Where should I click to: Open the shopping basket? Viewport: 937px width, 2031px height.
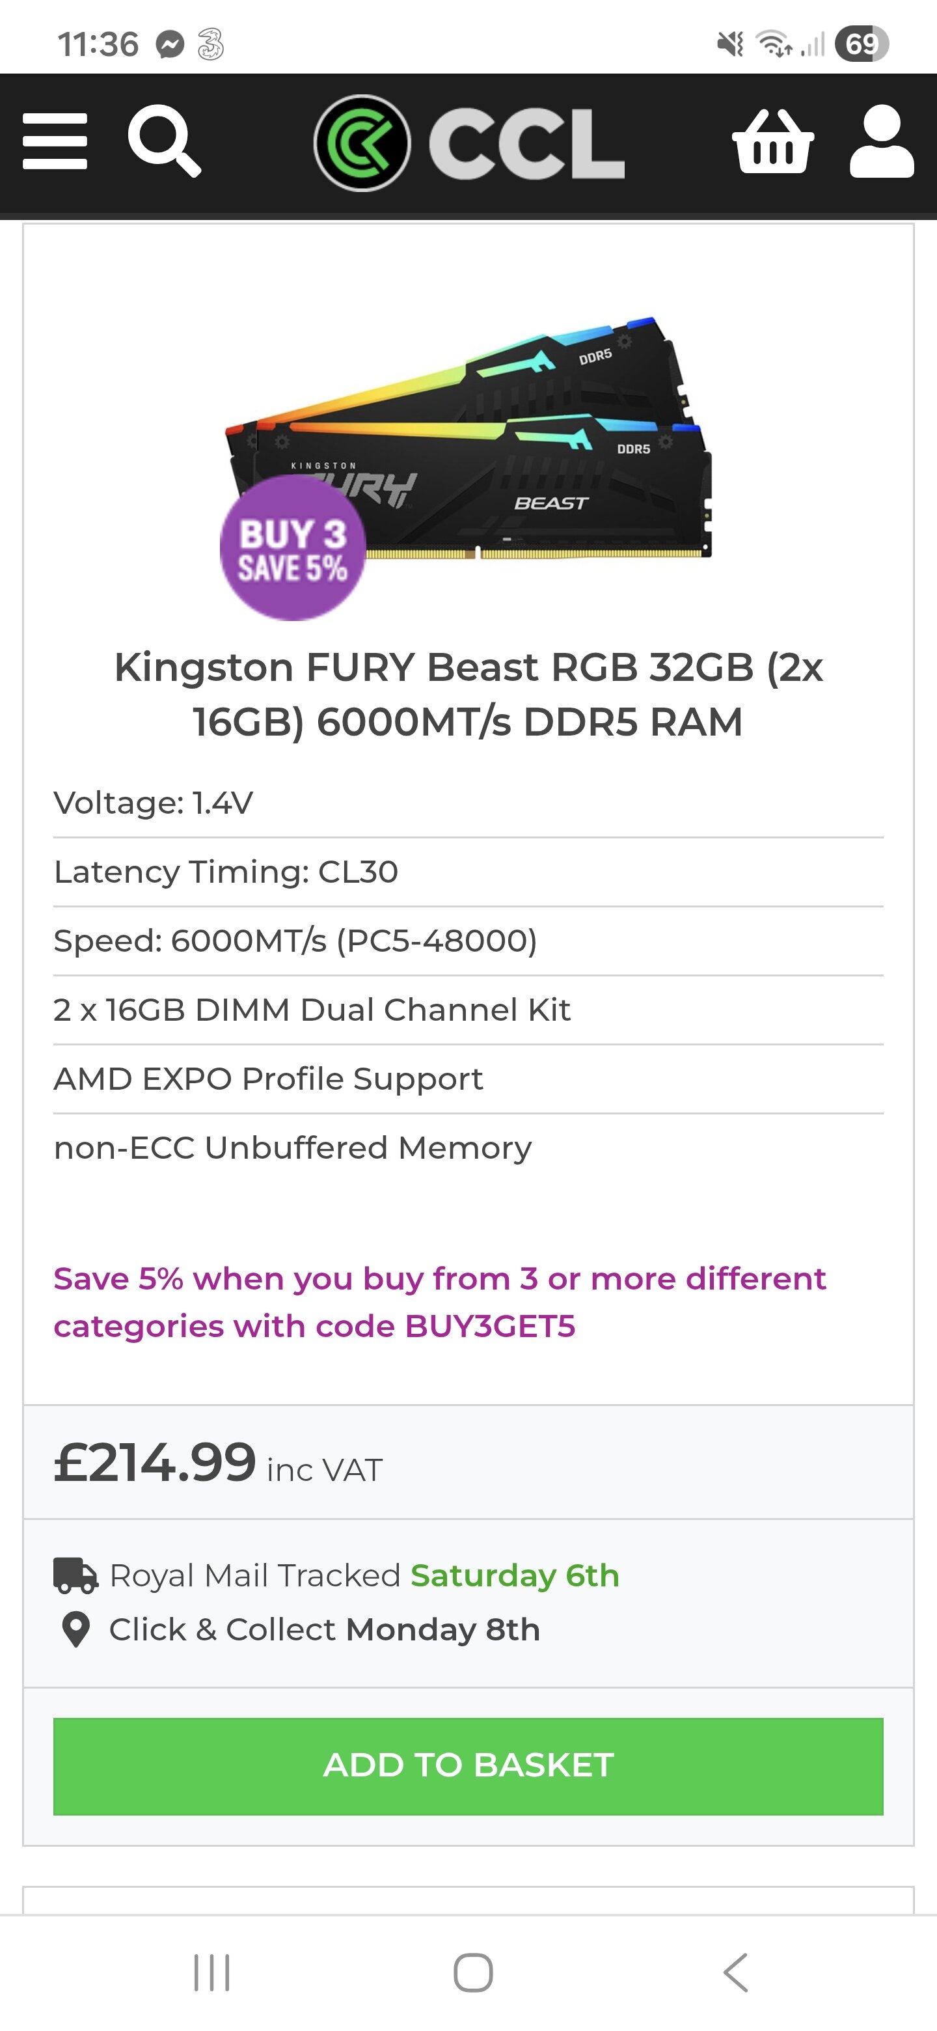click(772, 142)
